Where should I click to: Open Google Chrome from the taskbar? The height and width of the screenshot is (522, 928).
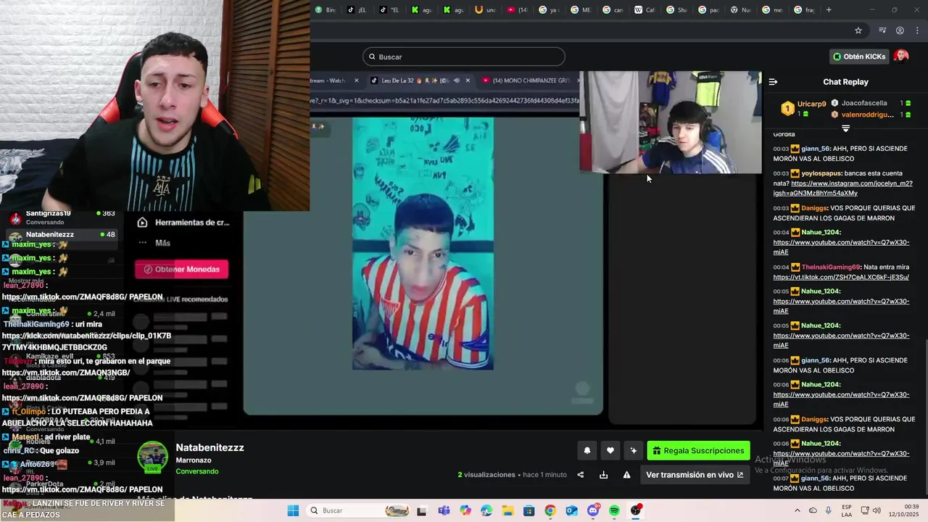(550, 510)
